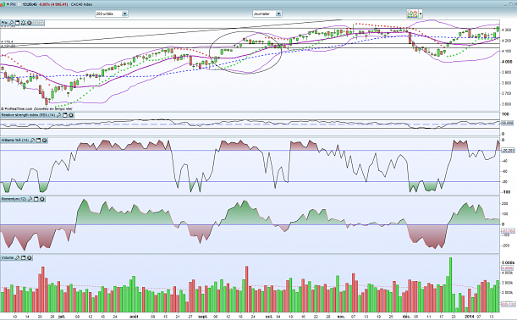Click the tallest green volume bar
This screenshot has width=517, height=320.
coord(451,285)
